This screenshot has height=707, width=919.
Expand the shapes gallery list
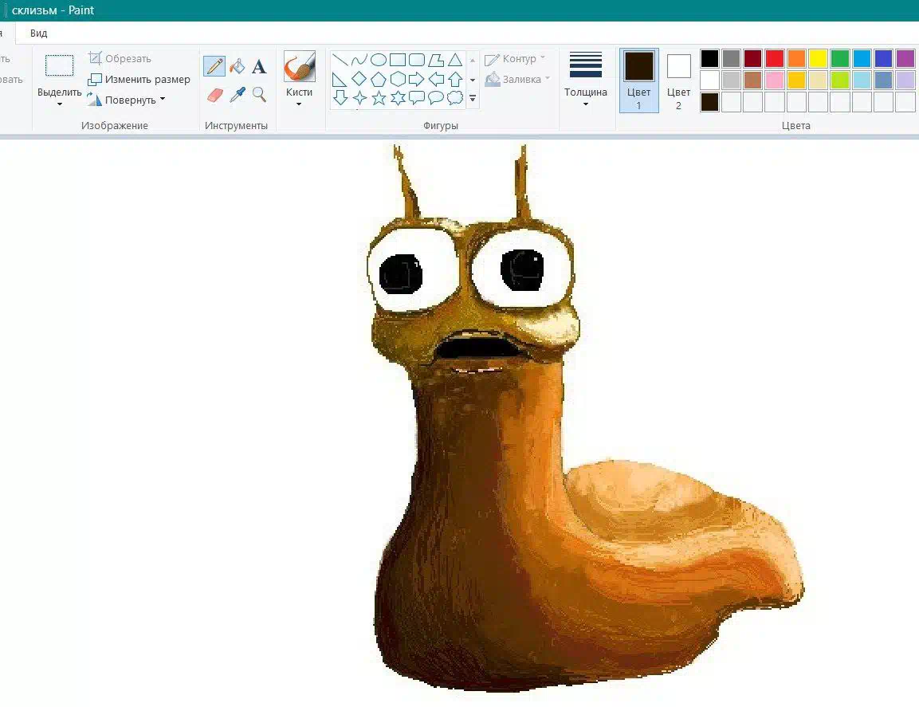click(473, 99)
